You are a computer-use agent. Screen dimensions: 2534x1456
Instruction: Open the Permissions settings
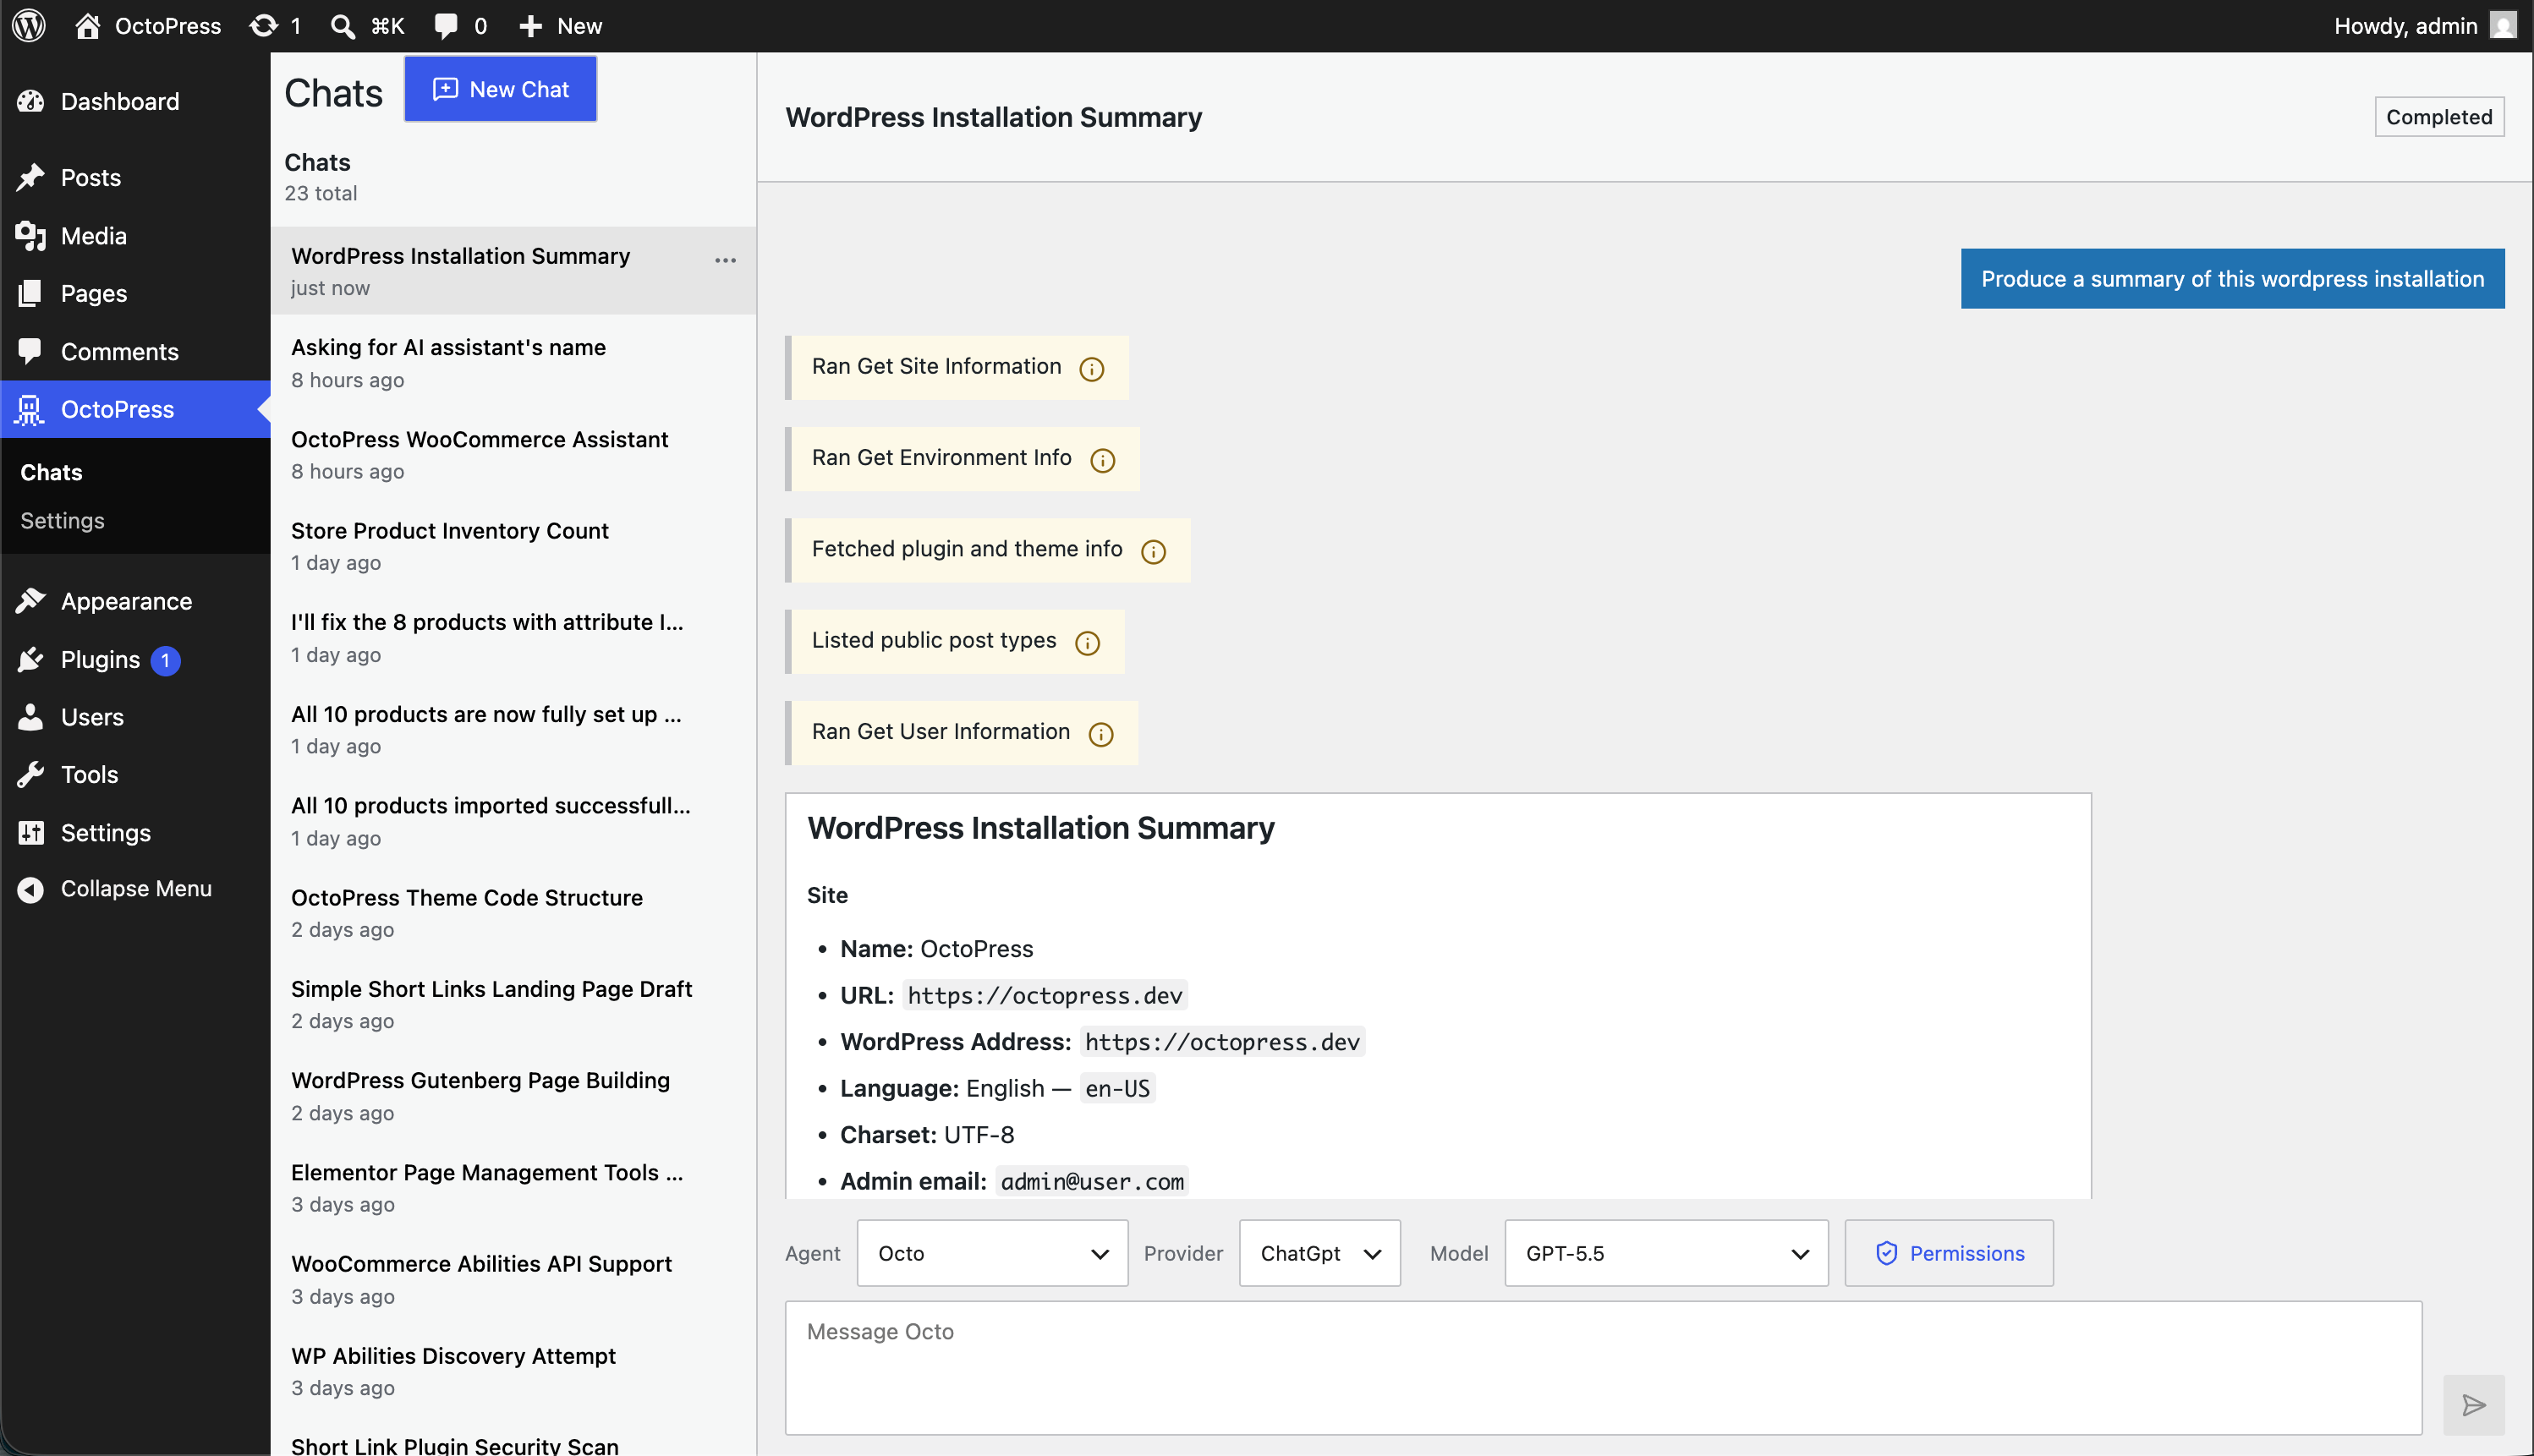tap(1949, 1252)
